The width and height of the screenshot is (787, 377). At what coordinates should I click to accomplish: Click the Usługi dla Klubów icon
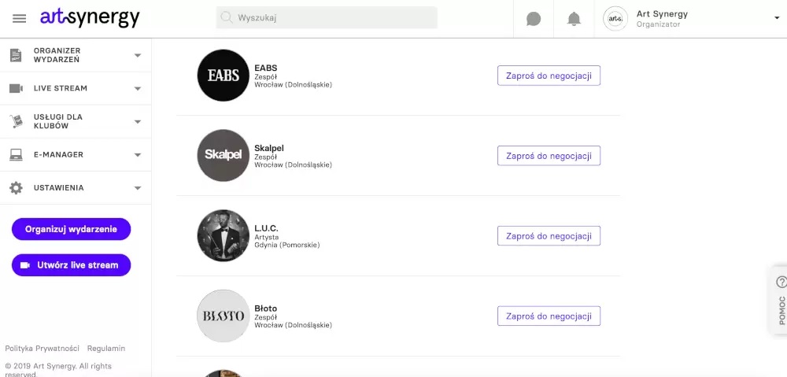coord(16,121)
